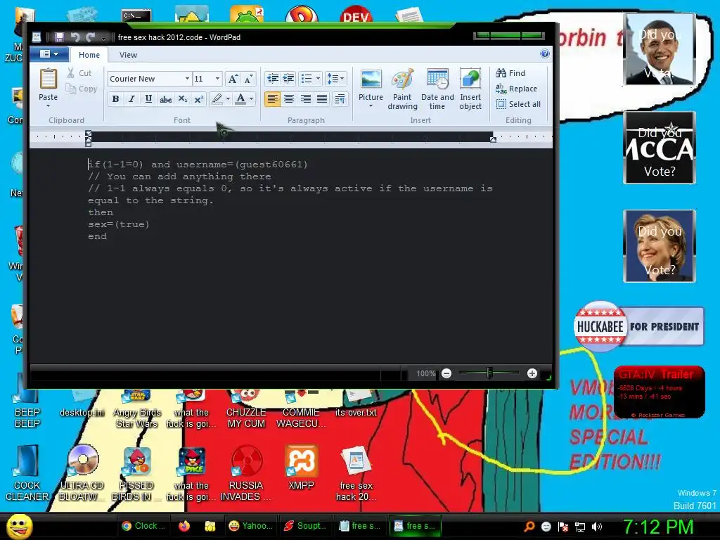This screenshot has width=720, height=540.
Task: Open the line spacing dropdown
Action: click(335, 79)
